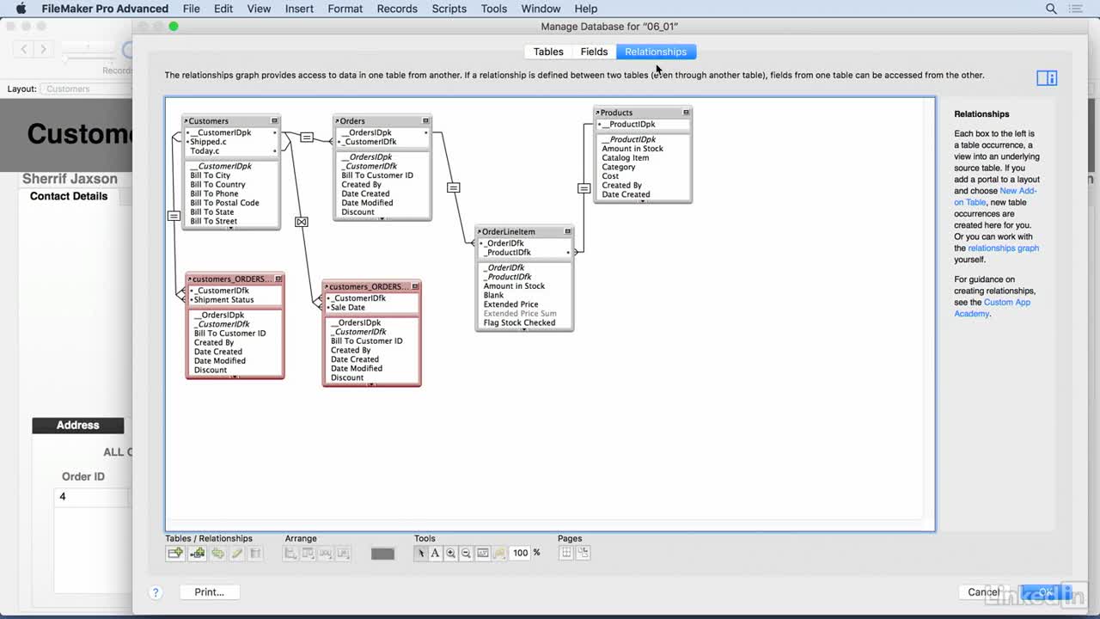Click the fit graph to window tool
The height and width of the screenshot is (619, 1100).
point(483,554)
